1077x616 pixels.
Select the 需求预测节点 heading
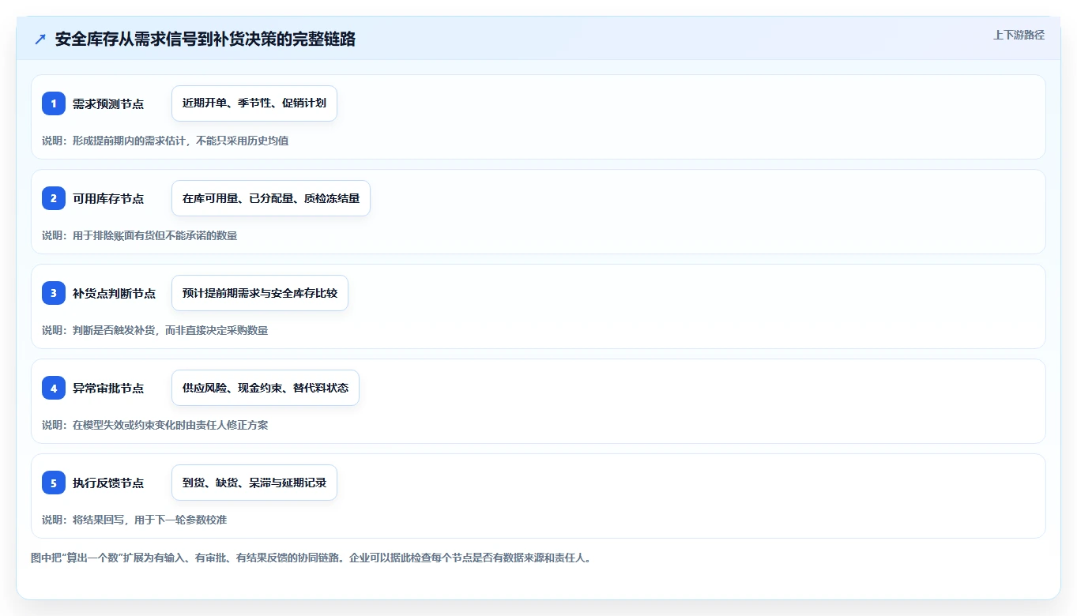coord(108,103)
